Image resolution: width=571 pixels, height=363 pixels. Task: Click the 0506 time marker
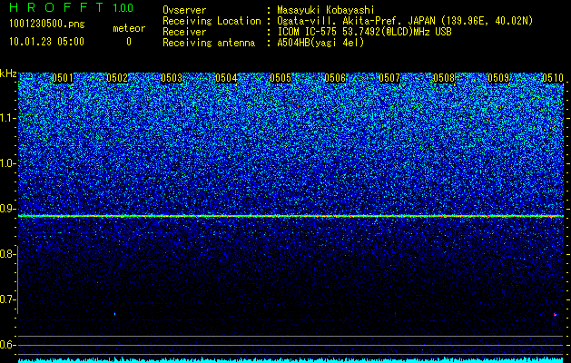[x=335, y=78]
